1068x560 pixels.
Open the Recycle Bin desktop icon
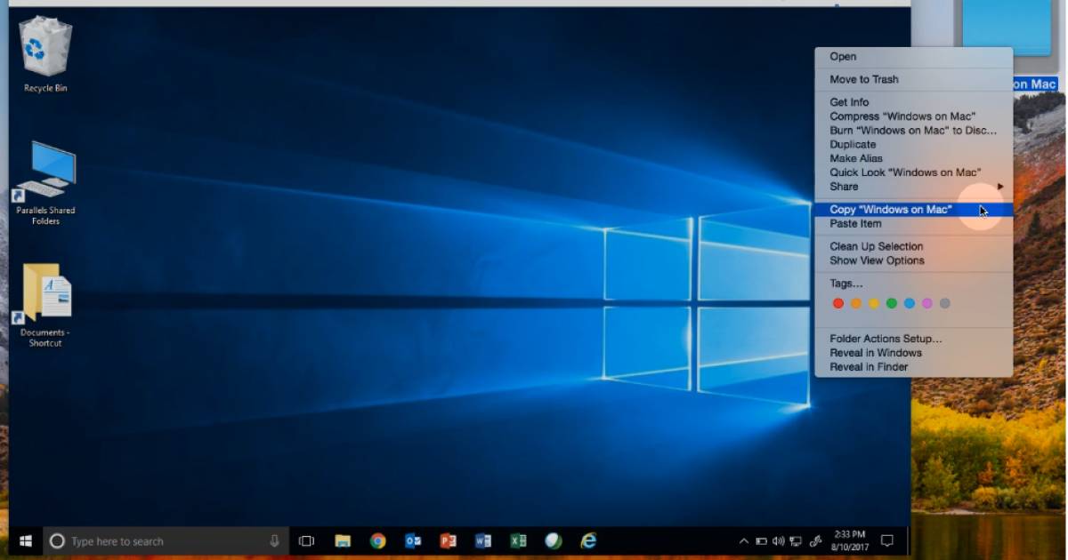tap(45, 53)
